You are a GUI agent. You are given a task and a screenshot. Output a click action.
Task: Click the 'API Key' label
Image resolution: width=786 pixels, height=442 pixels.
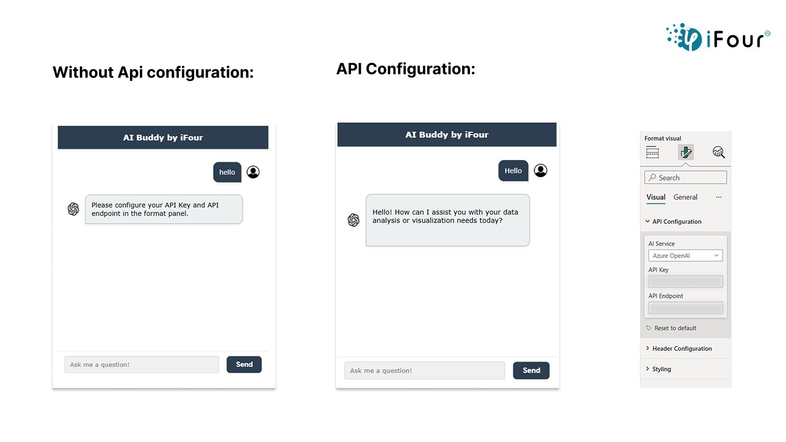(658, 270)
